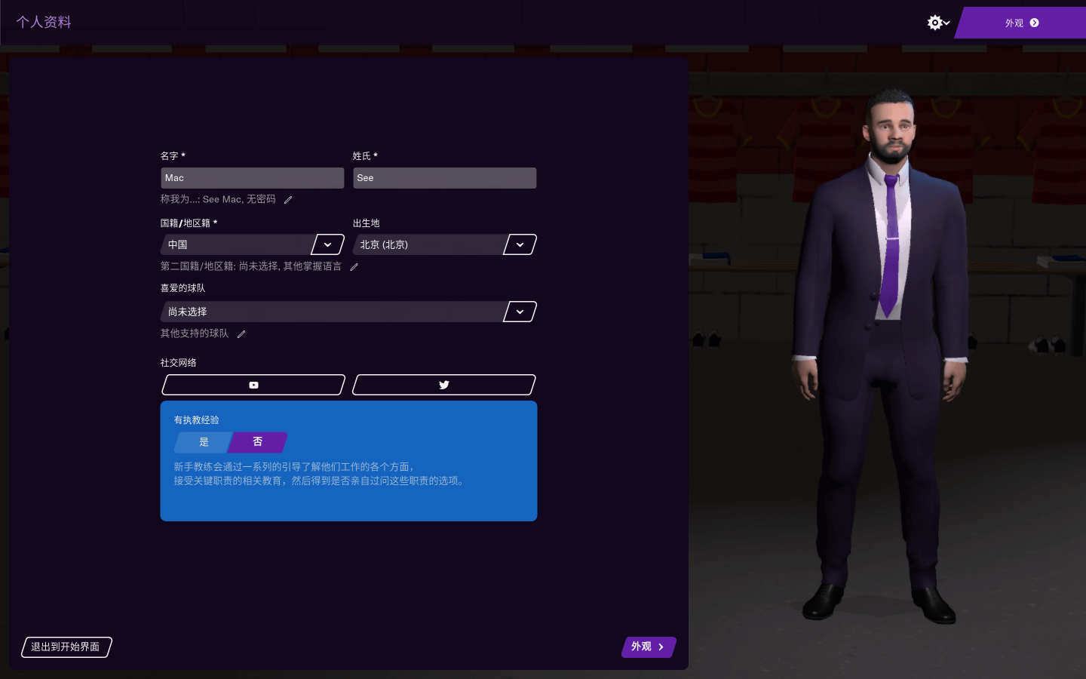Edit second nationality with pencil icon

pos(354,267)
